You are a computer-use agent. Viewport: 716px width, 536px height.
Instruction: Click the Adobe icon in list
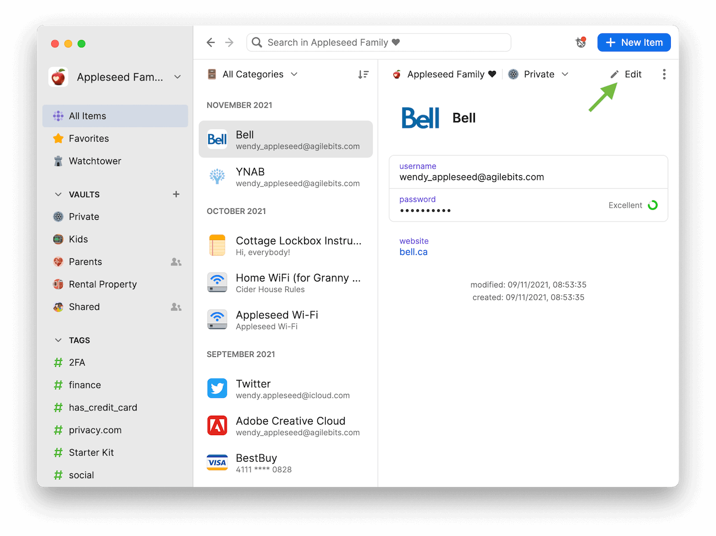[x=217, y=426]
